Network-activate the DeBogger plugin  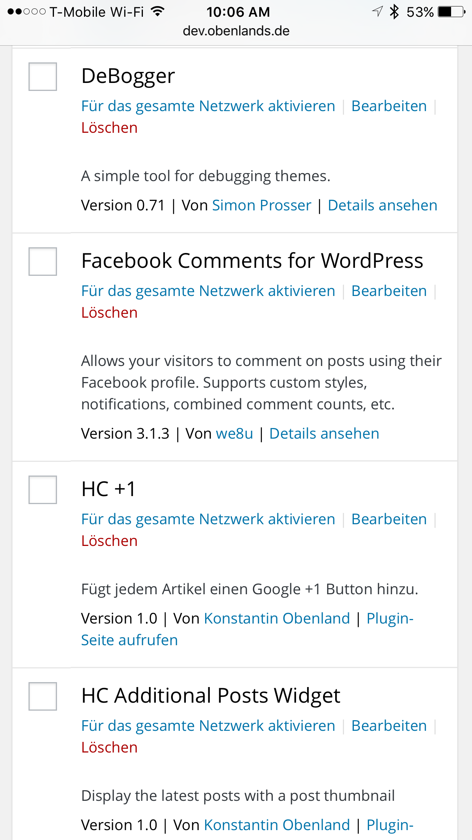coord(208,106)
